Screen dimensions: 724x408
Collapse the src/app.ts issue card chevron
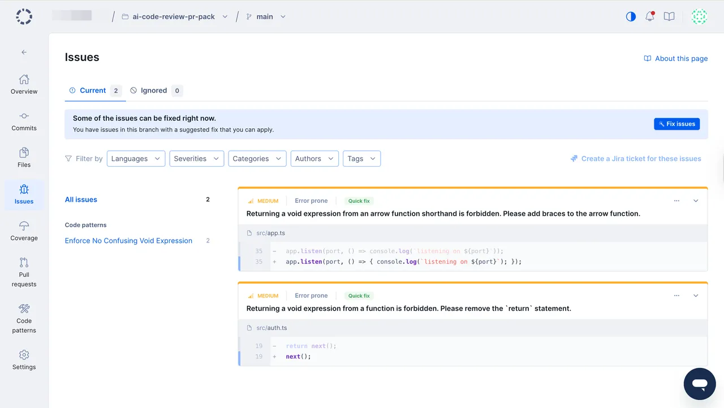[696, 201]
